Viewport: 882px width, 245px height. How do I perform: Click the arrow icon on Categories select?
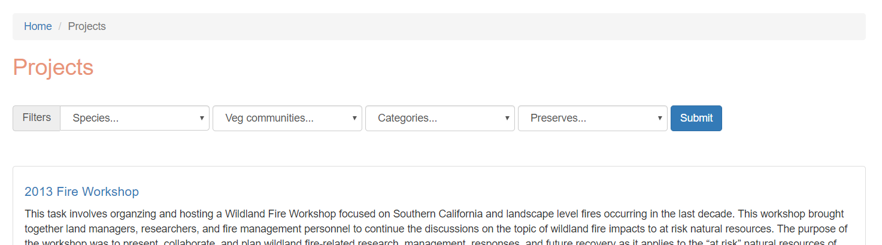507,118
